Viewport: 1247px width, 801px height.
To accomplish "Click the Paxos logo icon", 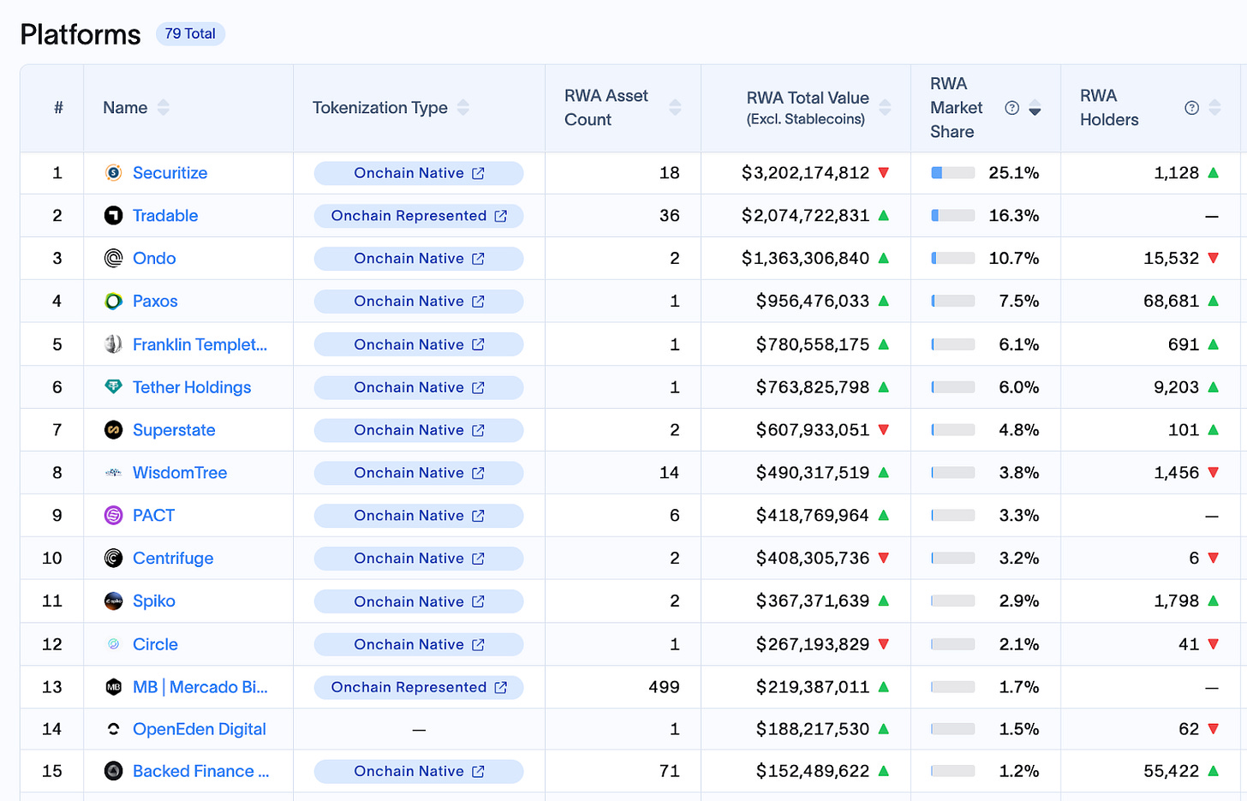I will pos(113,302).
